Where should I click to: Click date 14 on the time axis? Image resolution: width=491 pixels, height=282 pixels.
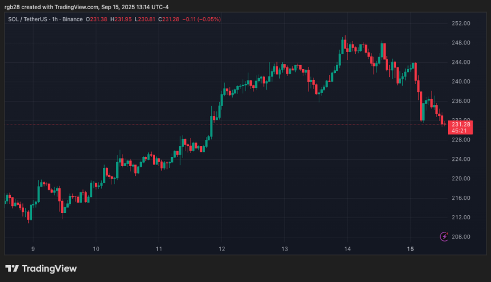click(347, 249)
